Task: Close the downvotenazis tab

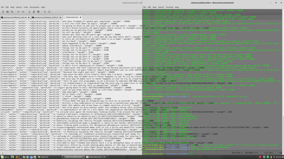Action: coord(81,17)
